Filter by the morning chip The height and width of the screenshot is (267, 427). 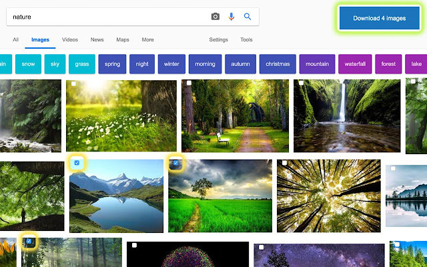click(205, 64)
